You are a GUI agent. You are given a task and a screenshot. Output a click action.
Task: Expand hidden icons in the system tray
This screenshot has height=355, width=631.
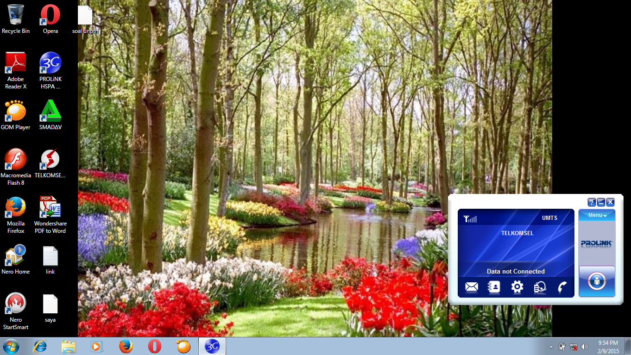click(551, 346)
